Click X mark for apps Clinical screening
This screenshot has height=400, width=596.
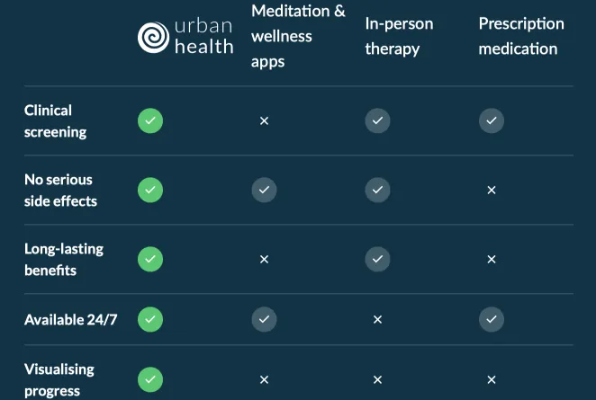tap(264, 120)
